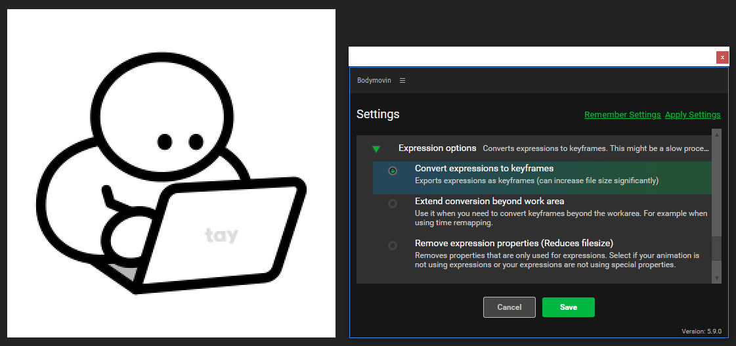This screenshot has height=346, width=736.
Task: Click the settings list scroll-up arrow
Action: tap(717, 135)
